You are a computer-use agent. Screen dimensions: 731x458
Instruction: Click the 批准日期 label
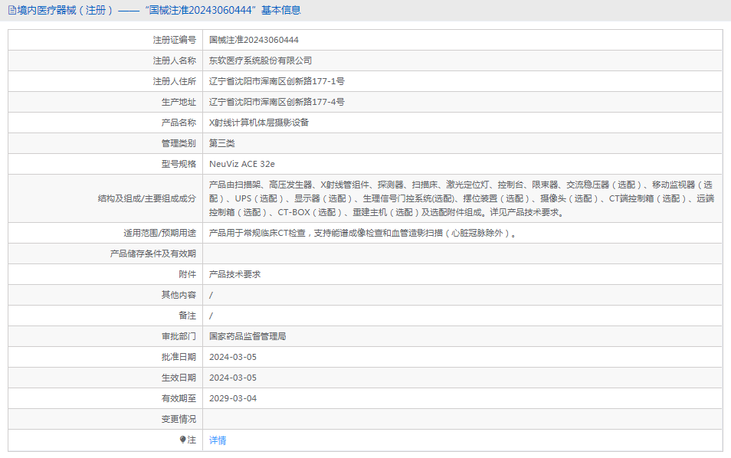(179, 357)
